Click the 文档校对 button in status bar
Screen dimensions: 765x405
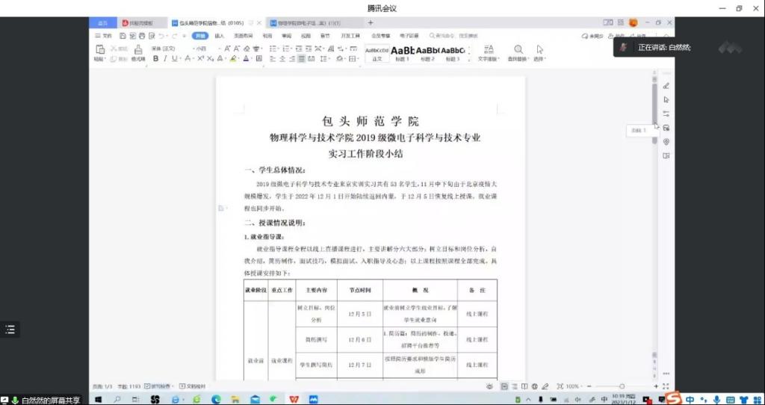pos(195,386)
